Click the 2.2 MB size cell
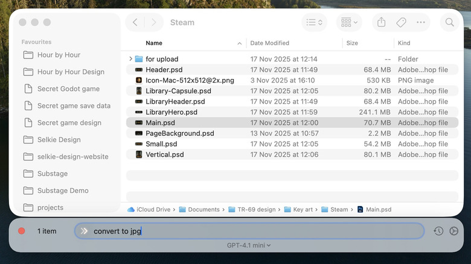The height and width of the screenshot is (264, 471). [x=379, y=133]
